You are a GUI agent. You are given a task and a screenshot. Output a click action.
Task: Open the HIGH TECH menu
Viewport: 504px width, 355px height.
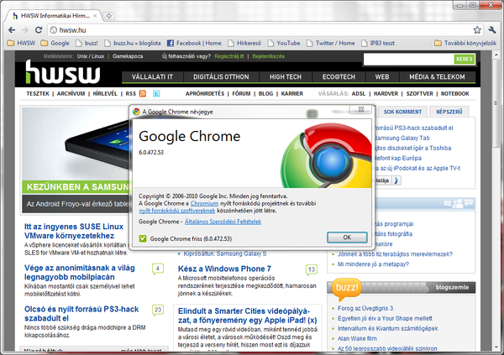(x=286, y=77)
